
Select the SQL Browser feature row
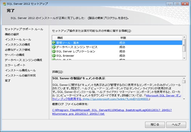117,56
